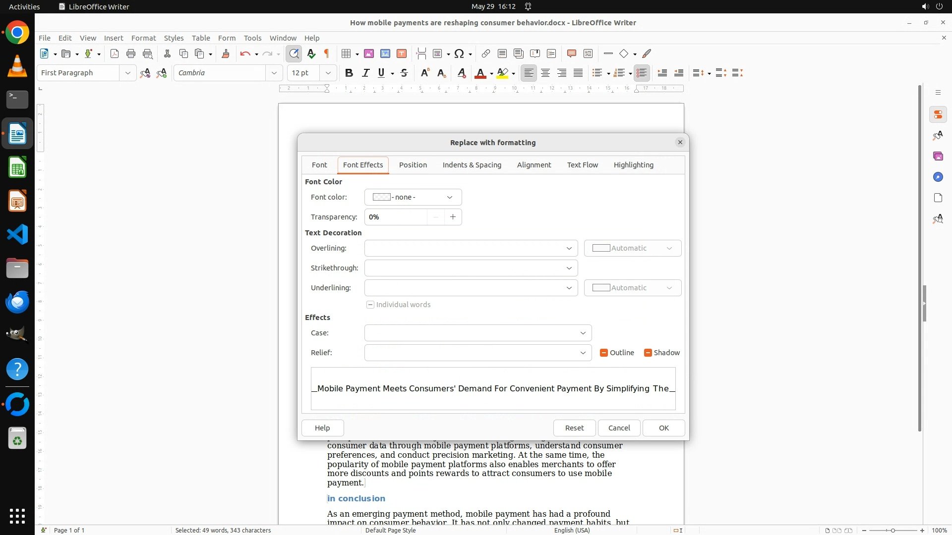This screenshot has width=952, height=535.
Task: Open the sidebar Navigator icon
Action: click(x=938, y=177)
